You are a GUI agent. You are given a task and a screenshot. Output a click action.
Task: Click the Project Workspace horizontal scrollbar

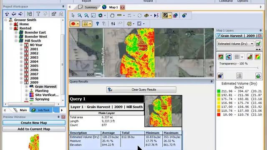pyautogui.click(x=31, y=104)
